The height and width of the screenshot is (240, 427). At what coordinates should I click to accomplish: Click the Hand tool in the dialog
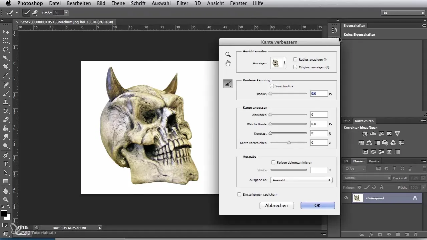tap(228, 63)
